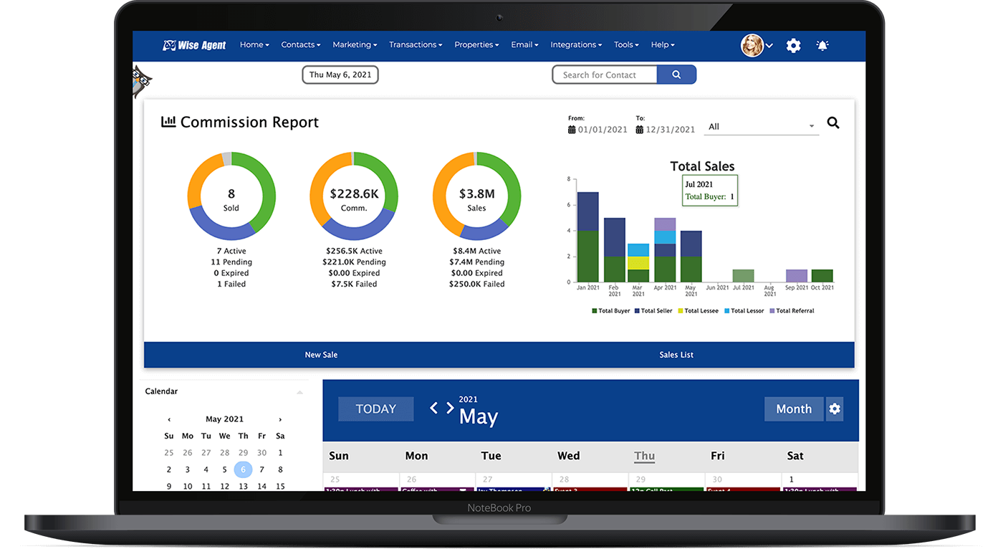1003x549 pixels.
Task: Click the search magnifier in Commission Report filters
Action: click(x=832, y=123)
